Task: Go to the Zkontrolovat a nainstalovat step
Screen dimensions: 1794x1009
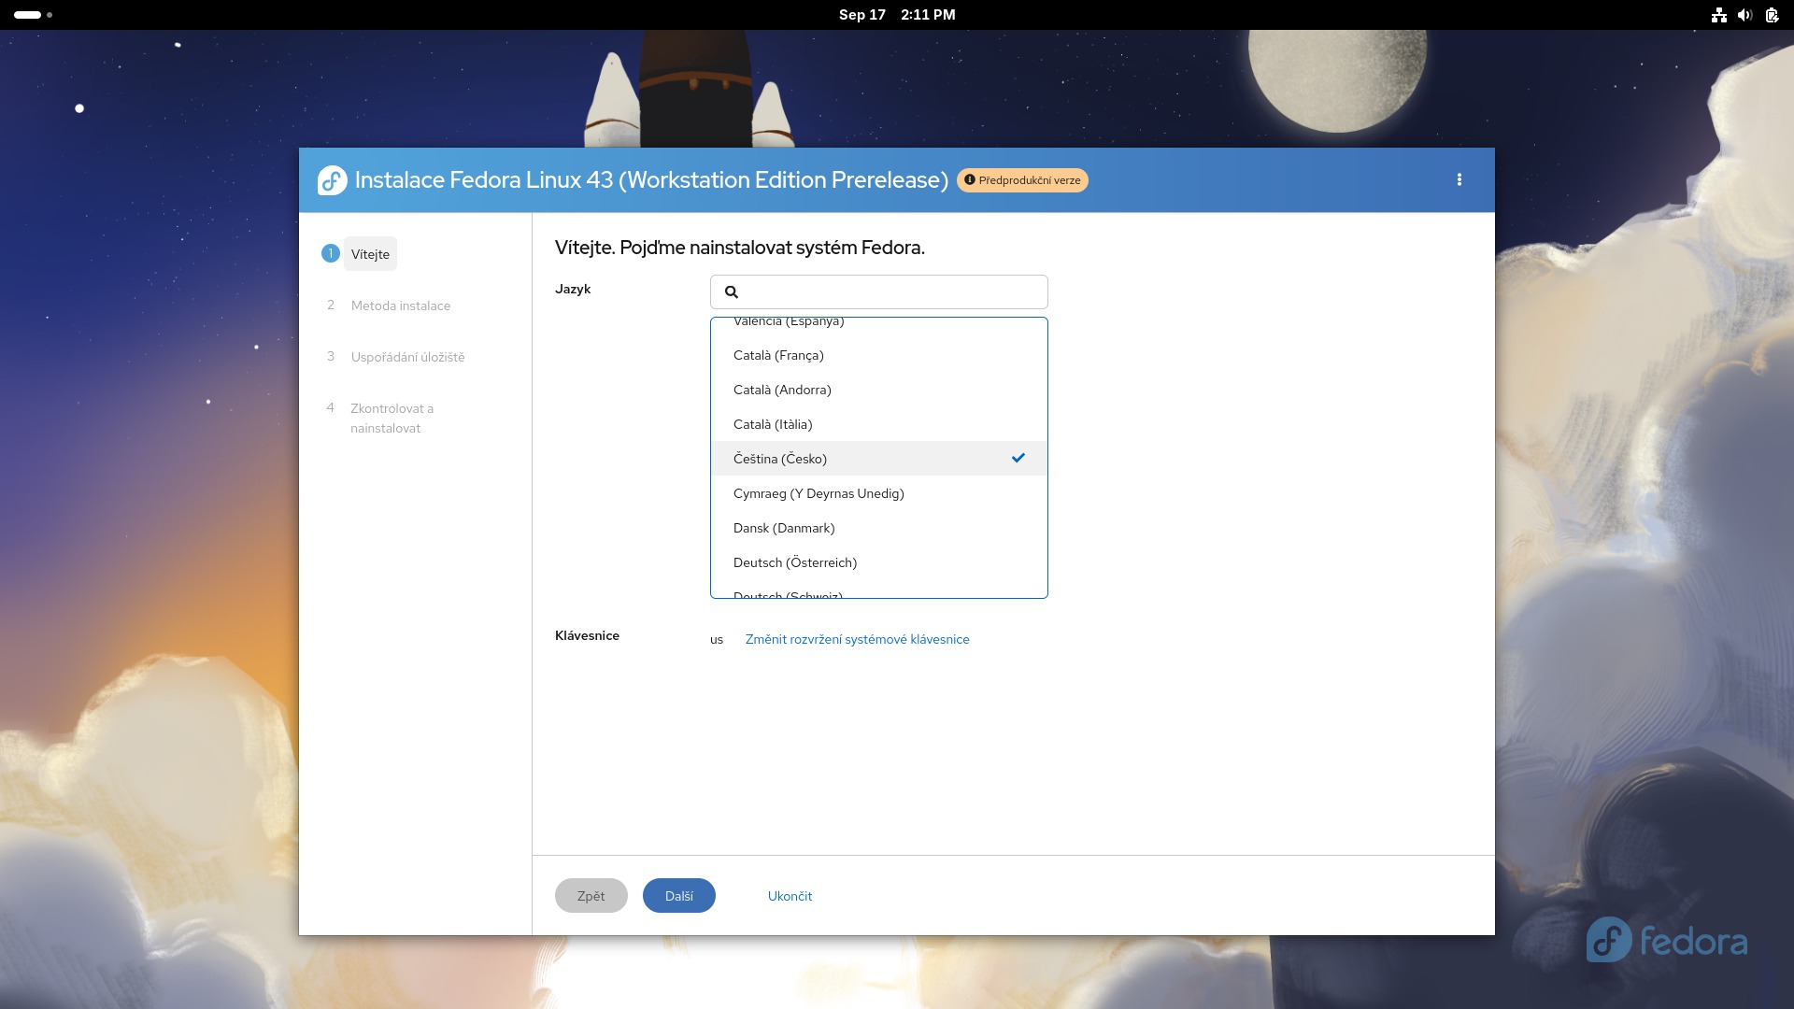Action: coord(392,418)
